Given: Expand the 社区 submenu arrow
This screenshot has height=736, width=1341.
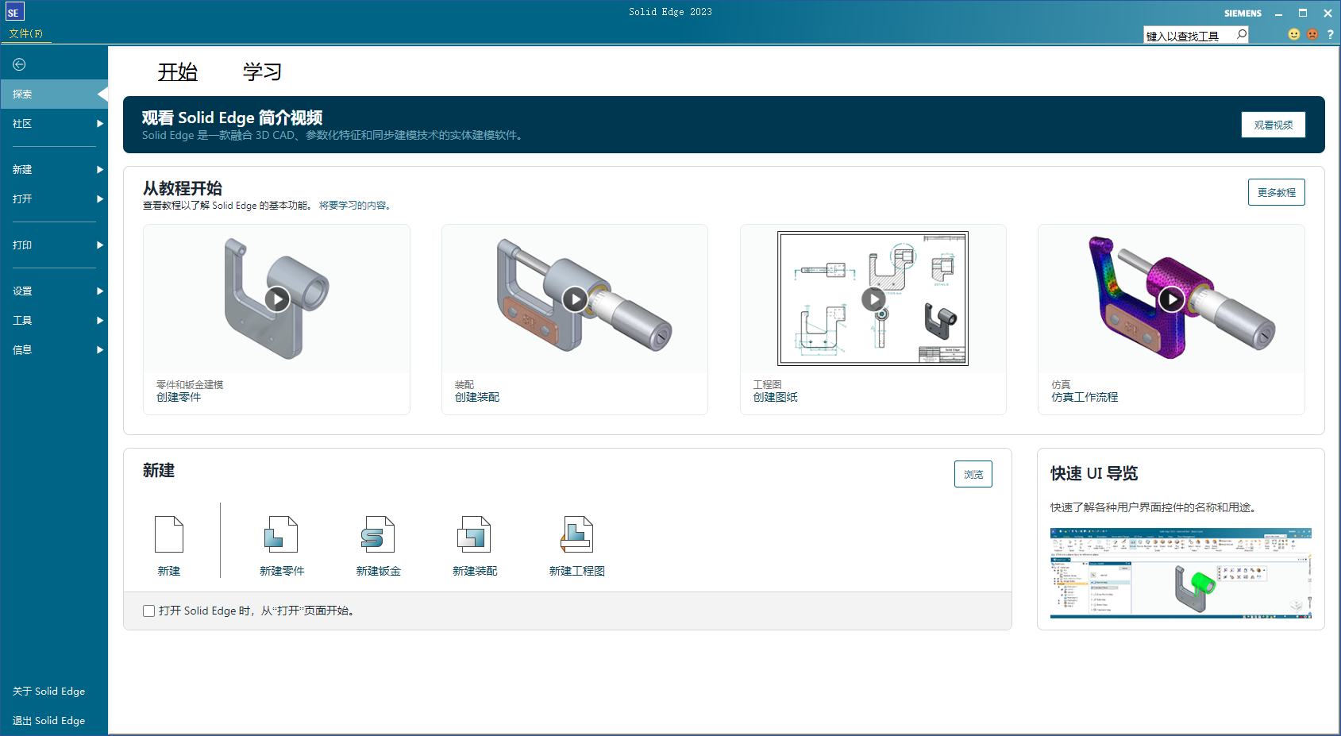Looking at the screenshot, I should tap(100, 124).
